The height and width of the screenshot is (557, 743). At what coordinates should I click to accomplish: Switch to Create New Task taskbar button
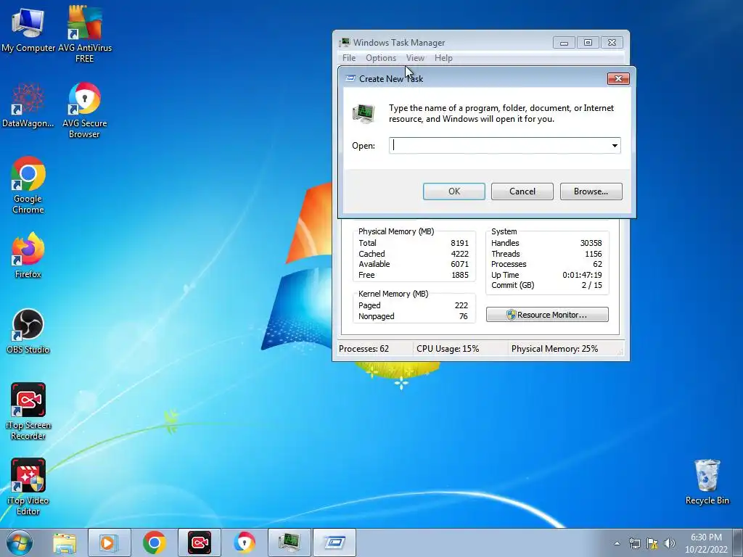point(334,542)
